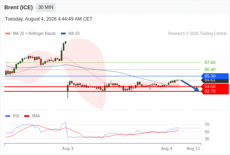Click the Aug 3 date axis label
The height and width of the screenshot is (155, 230).
67,148
